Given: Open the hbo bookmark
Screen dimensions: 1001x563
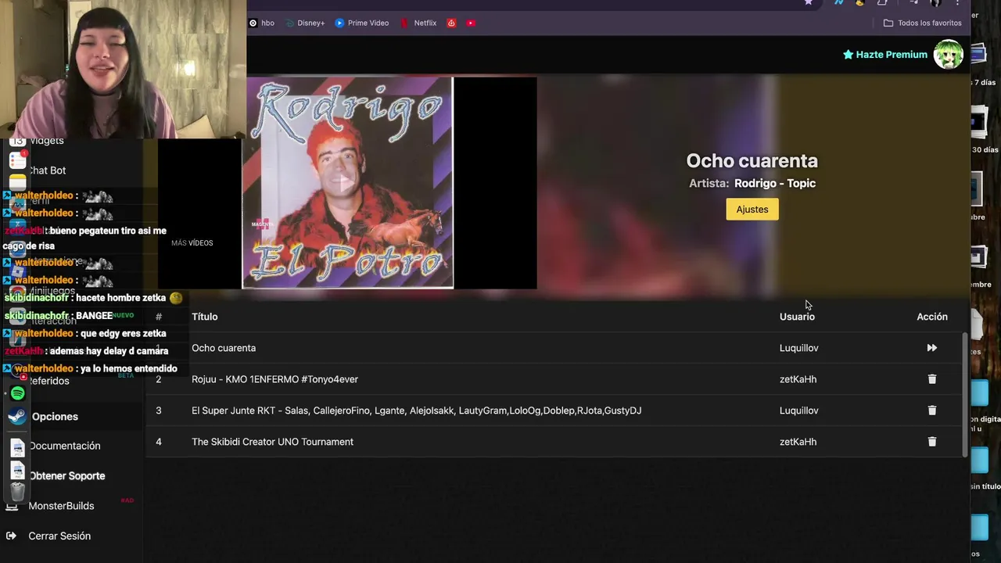Looking at the screenshot, I should (261, 23).
